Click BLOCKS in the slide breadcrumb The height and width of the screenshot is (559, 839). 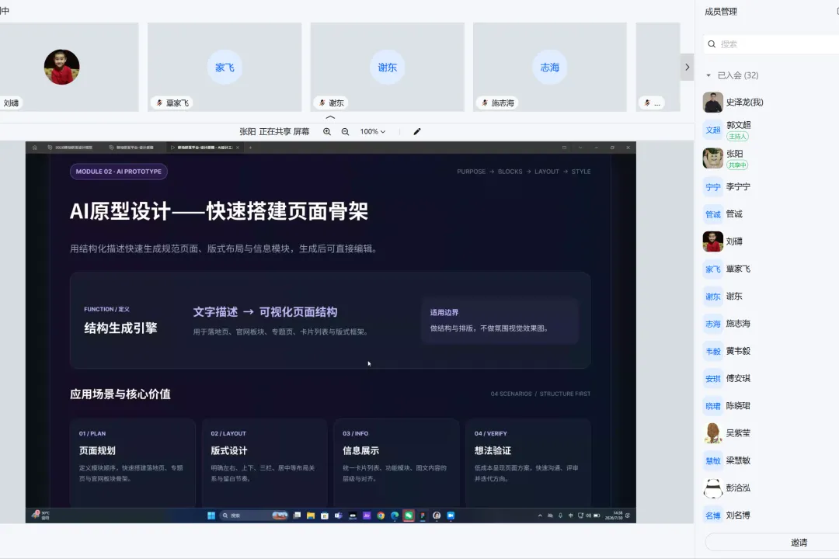pyautogui.click(x=510, y=172)
